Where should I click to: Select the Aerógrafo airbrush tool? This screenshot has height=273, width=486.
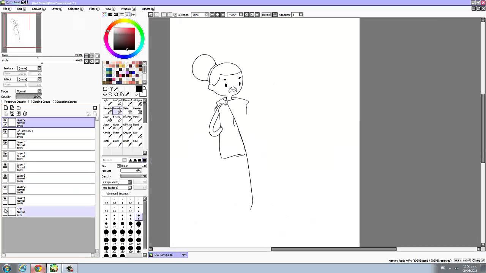(x=117, y=102)
